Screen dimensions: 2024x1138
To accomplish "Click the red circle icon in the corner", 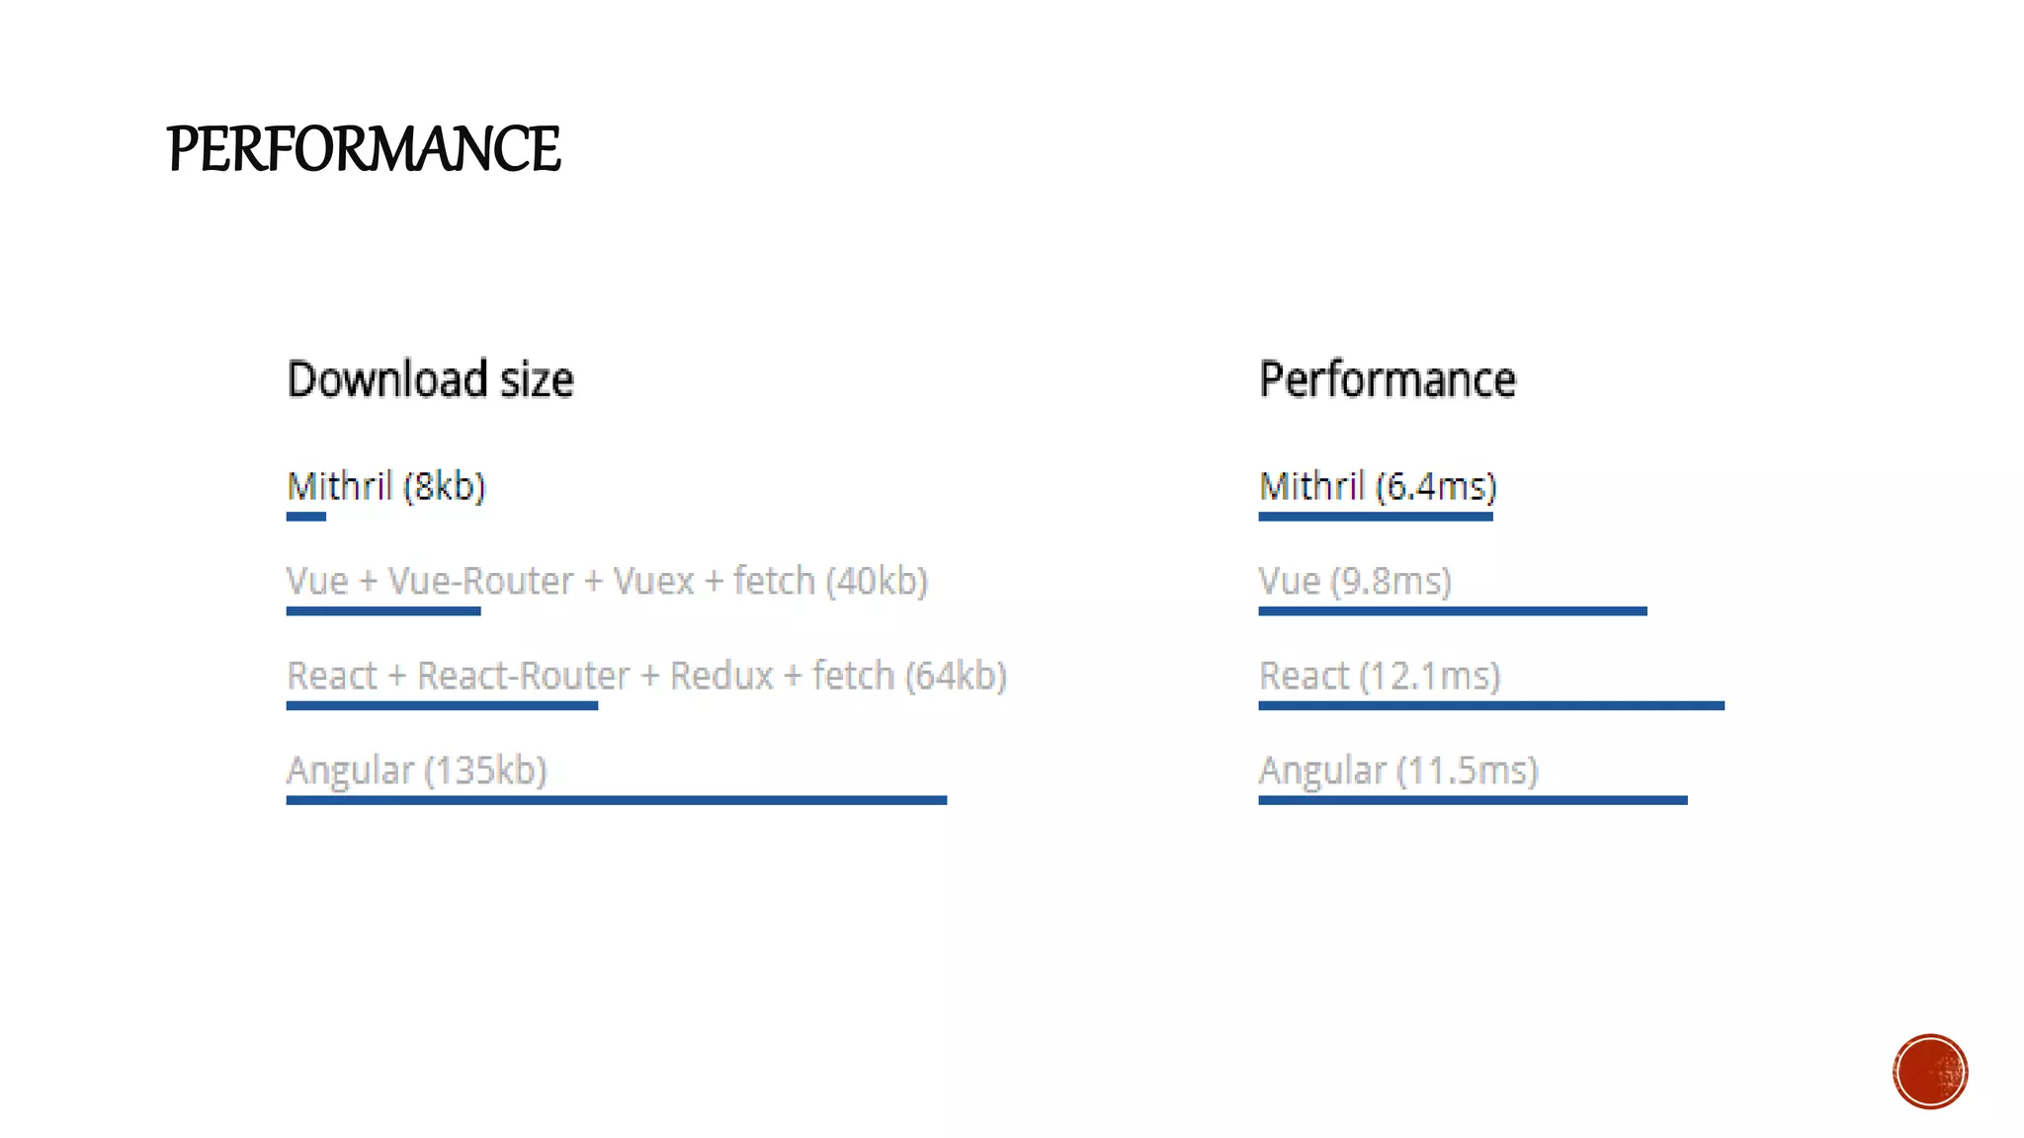I will (1929, 1071).
